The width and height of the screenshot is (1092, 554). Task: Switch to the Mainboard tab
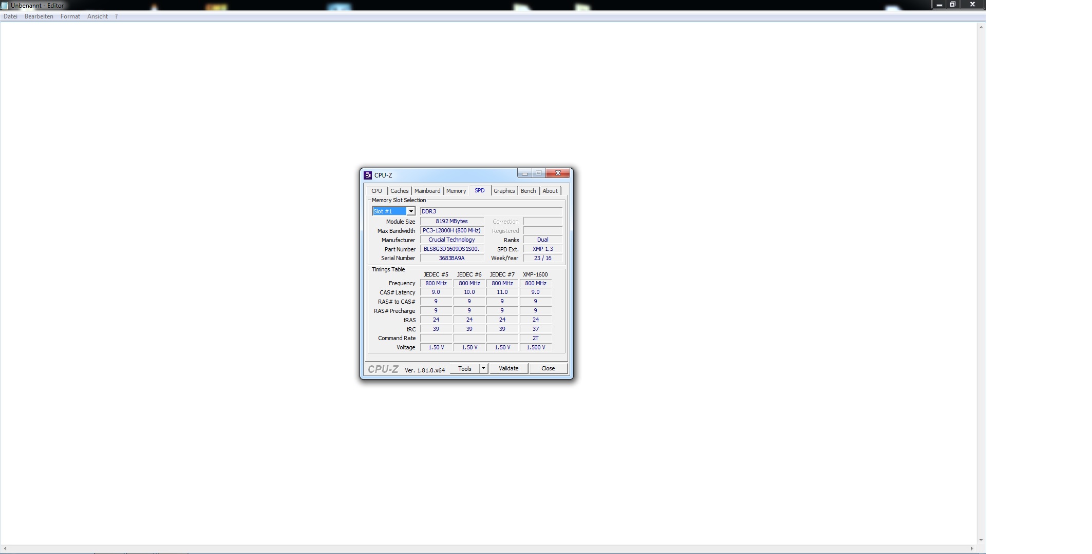[427, 191]
